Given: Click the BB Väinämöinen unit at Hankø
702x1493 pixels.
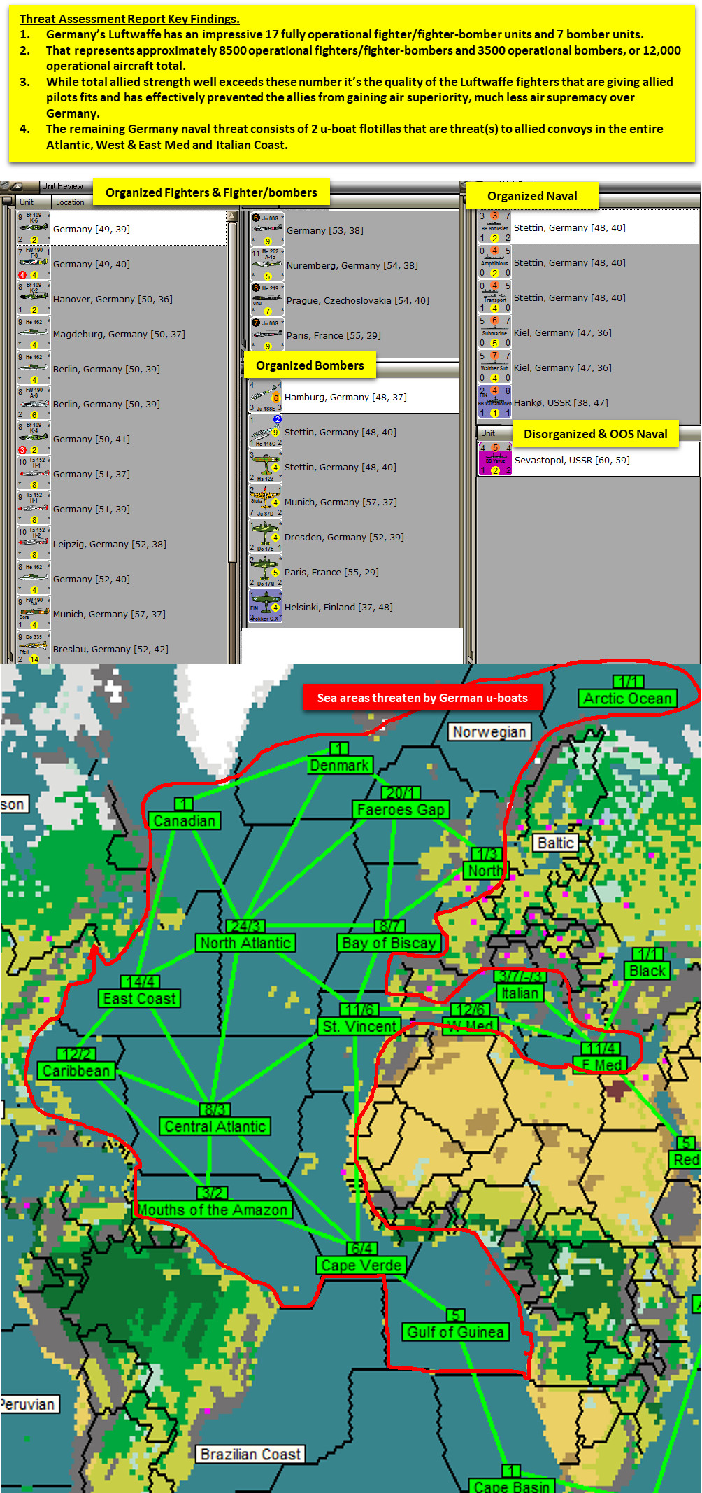Looking at the screenshot, I should (495, 402).
